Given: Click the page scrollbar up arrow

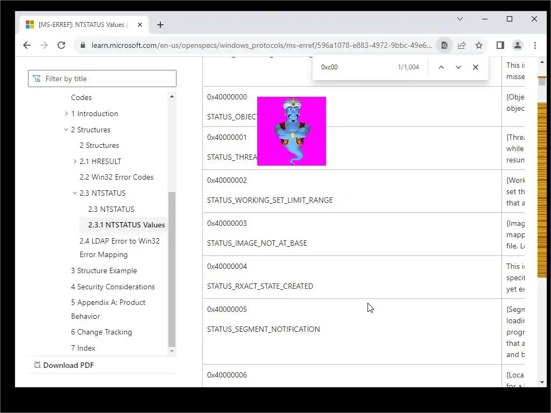Looking at the screenshot, I should point(542,62).
